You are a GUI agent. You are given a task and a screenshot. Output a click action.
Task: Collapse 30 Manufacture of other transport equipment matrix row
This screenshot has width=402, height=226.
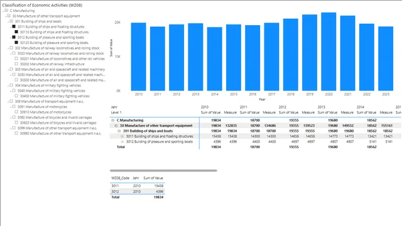tap(116, 126)
